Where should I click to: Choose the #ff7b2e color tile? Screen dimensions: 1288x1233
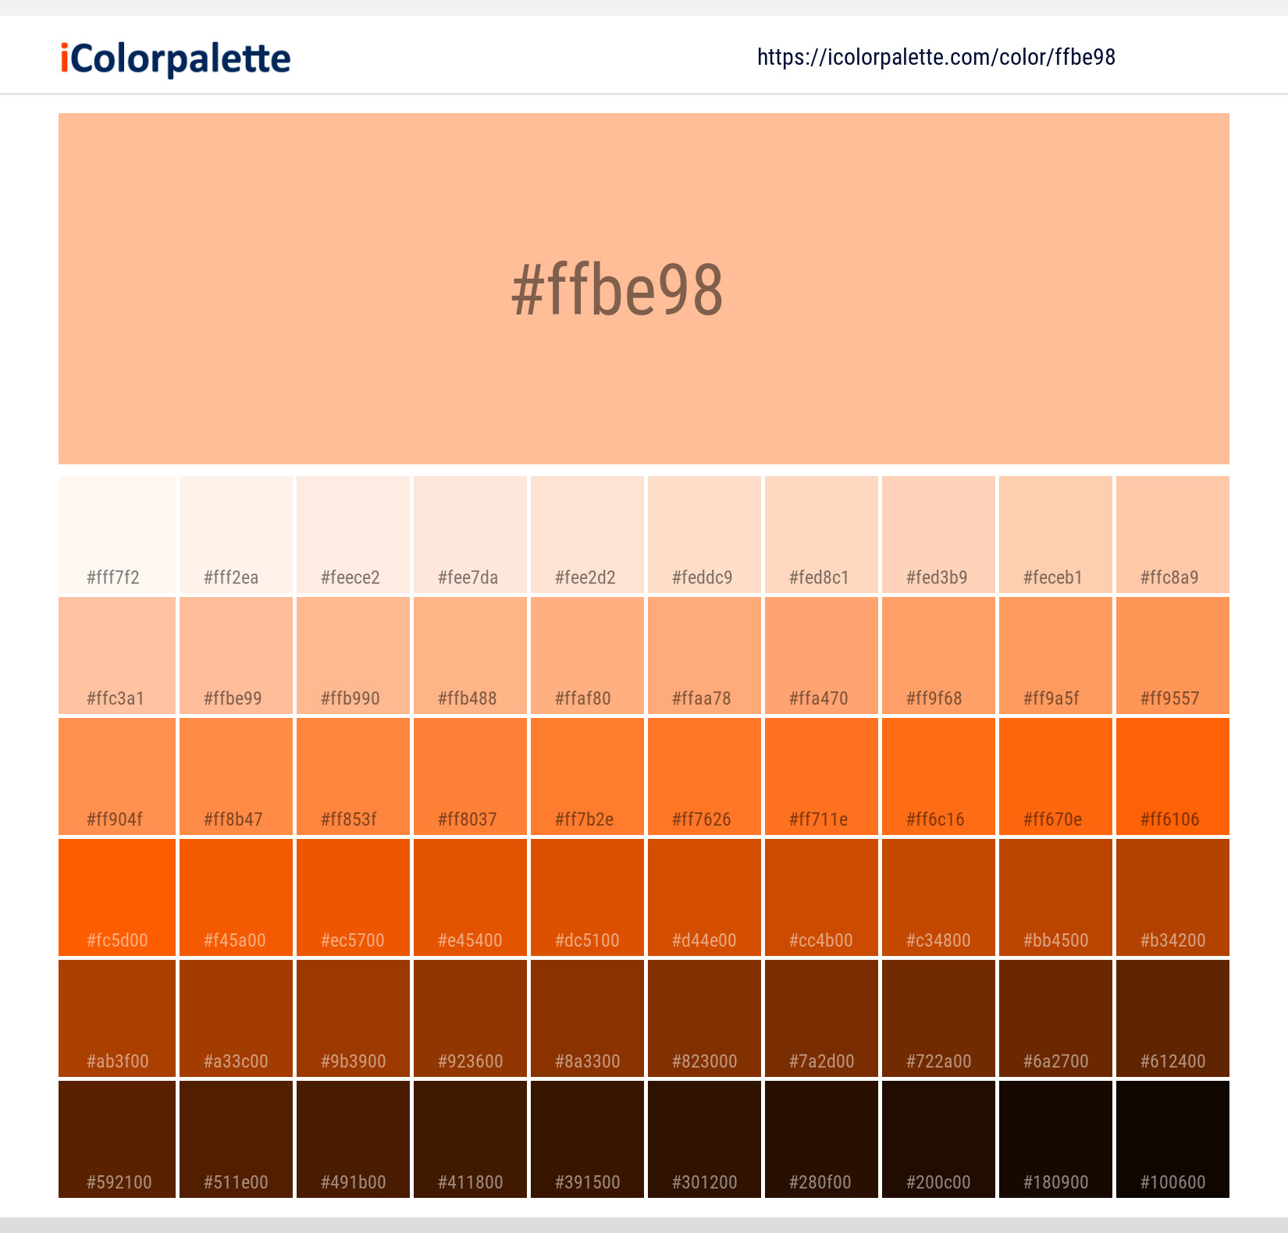click(x=587, y=776)
